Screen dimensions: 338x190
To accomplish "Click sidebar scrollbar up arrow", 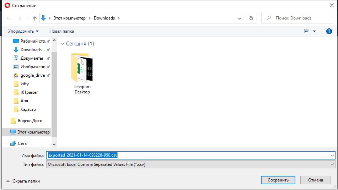I will pyautogui.click(x=54, y=40).
